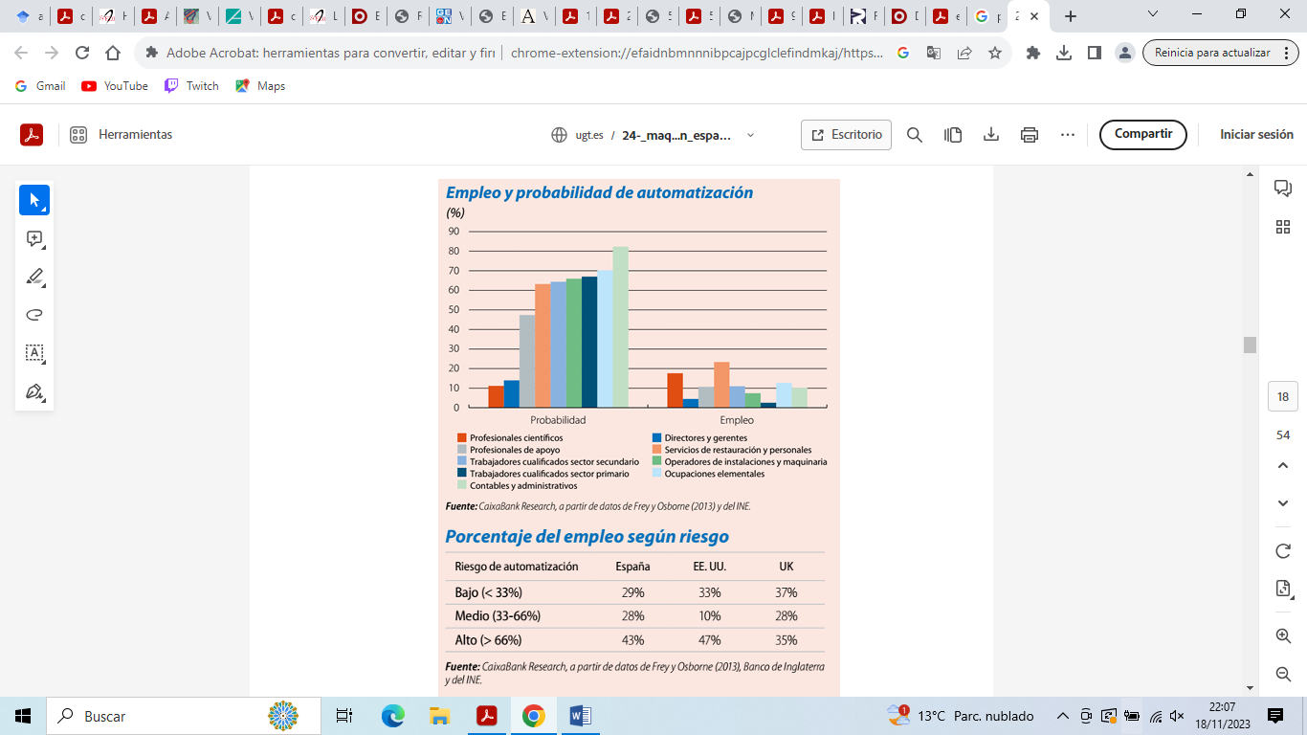Viewport: 1307px width, 735px height.
Task: Select the arrow selection tool
Action: click(34, 200)
